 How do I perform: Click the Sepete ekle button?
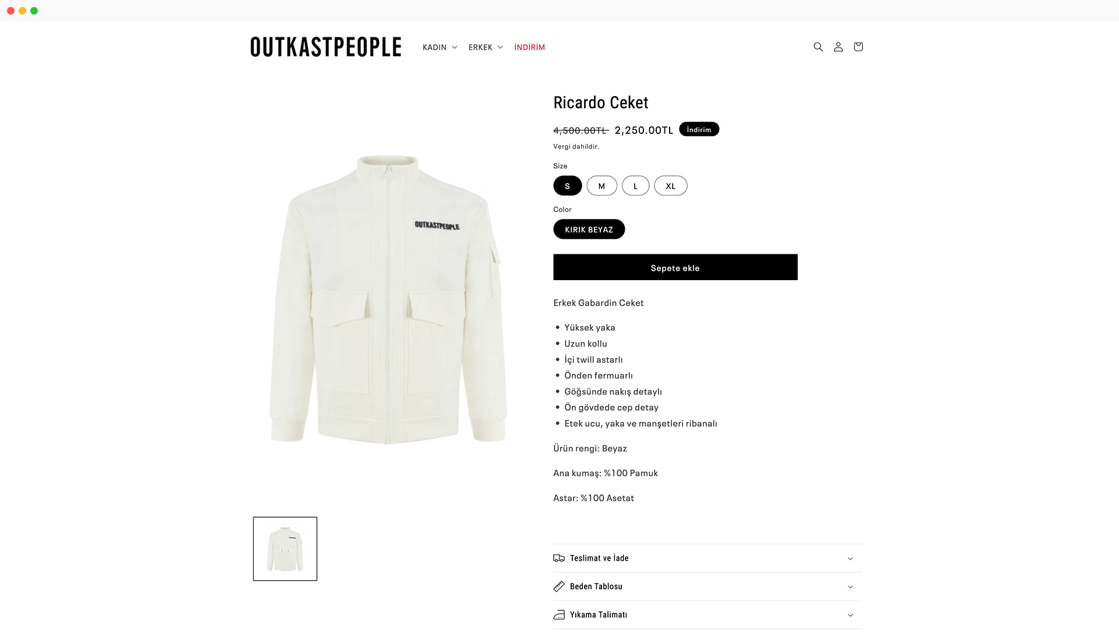675,267
